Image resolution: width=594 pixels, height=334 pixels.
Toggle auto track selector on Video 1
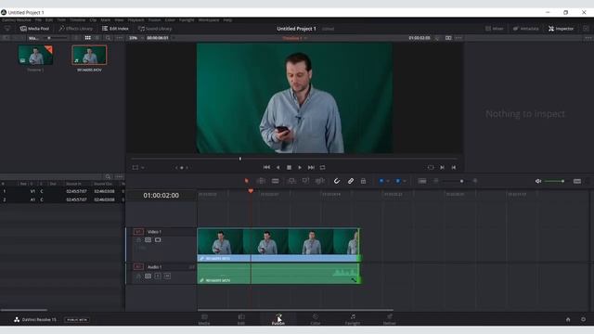[148, 239]
